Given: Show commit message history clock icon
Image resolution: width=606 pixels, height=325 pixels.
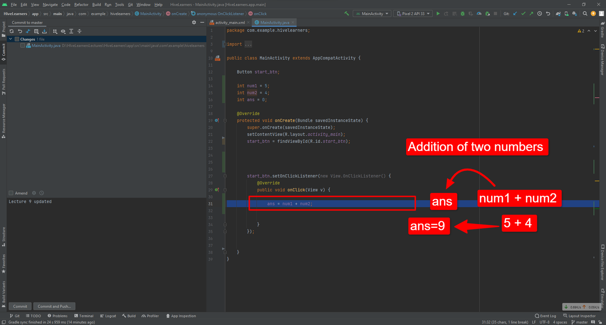Looking at the screenshot, I should [42, 193].
